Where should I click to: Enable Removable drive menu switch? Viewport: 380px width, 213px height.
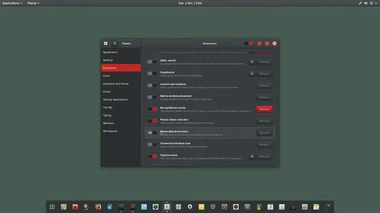pos(153,133)
